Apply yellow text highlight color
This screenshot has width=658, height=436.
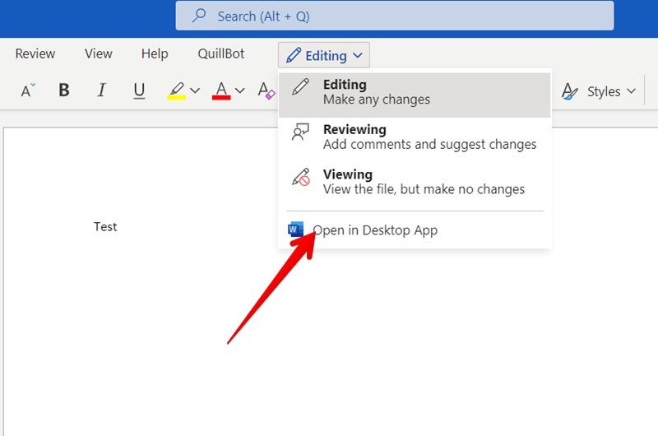click(x=176, y=90)
